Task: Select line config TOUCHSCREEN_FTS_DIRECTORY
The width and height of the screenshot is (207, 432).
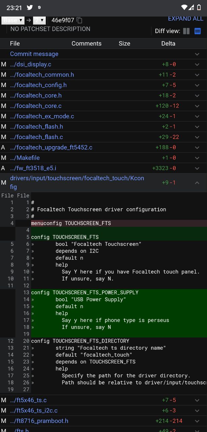Action: tap(80, 341)
